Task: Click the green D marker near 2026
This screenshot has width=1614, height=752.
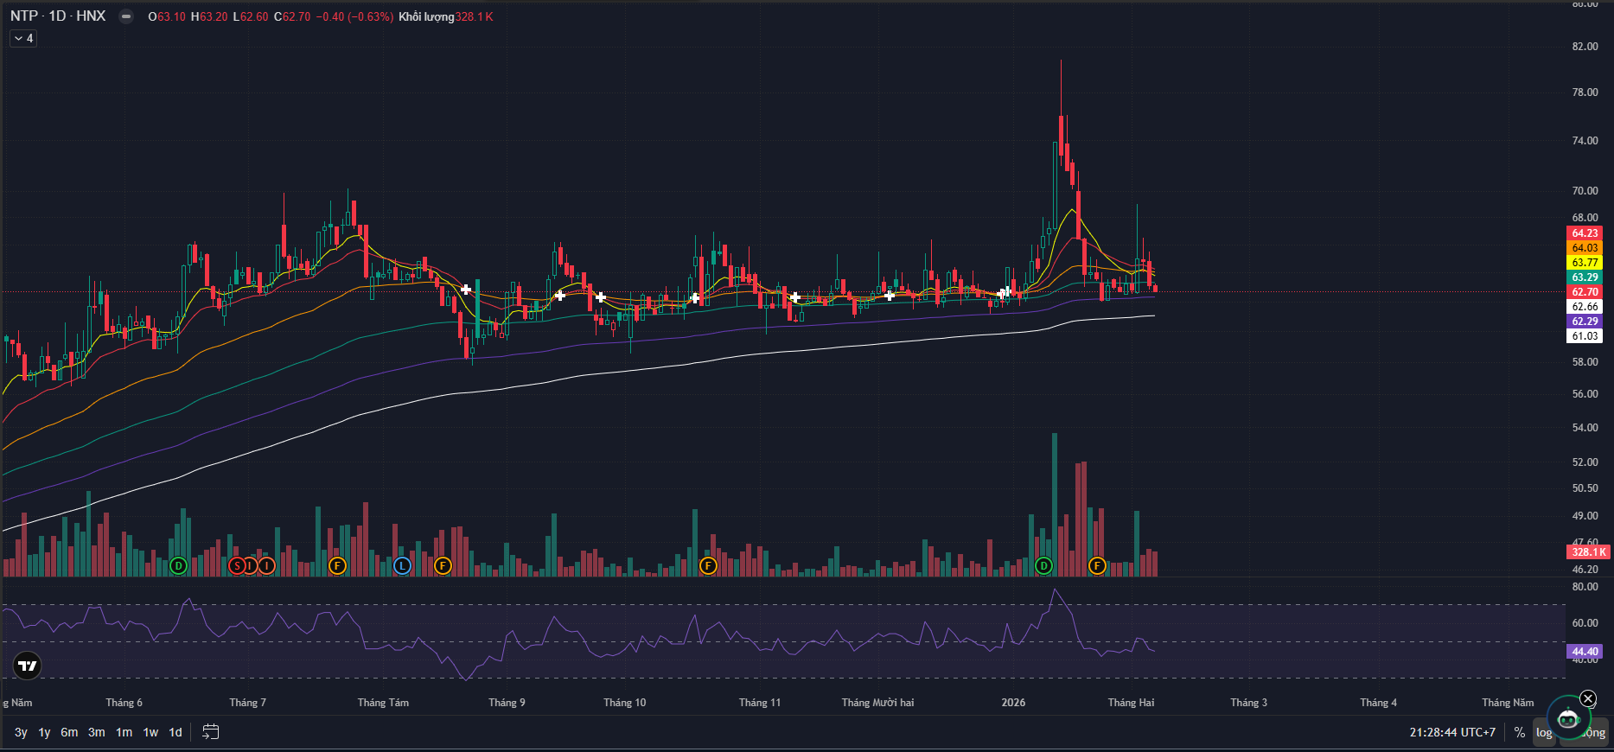Action: click(1043, 566)
